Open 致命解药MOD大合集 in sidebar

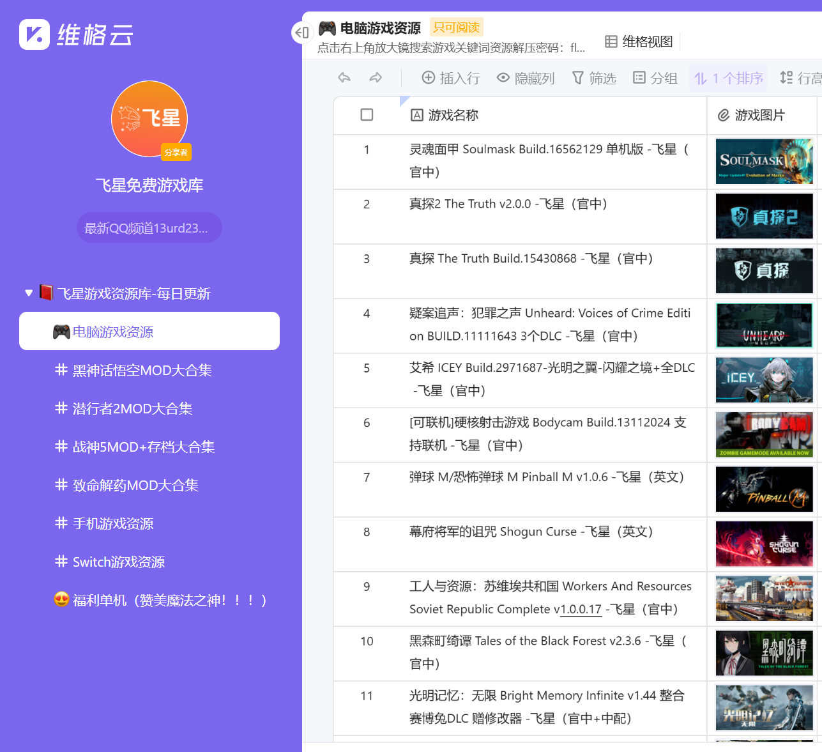(149, 485)
